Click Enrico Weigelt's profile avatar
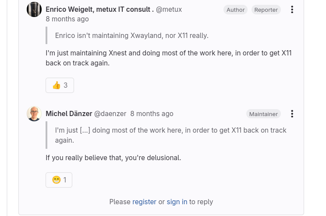Viewport: 326px width, 216px height. tap(34, 9)
